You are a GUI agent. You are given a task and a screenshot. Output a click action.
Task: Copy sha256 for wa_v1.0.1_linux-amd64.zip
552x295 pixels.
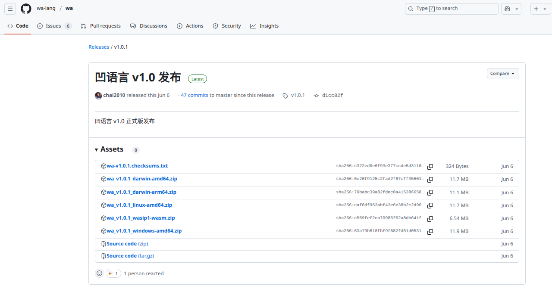tap(430, 205)
